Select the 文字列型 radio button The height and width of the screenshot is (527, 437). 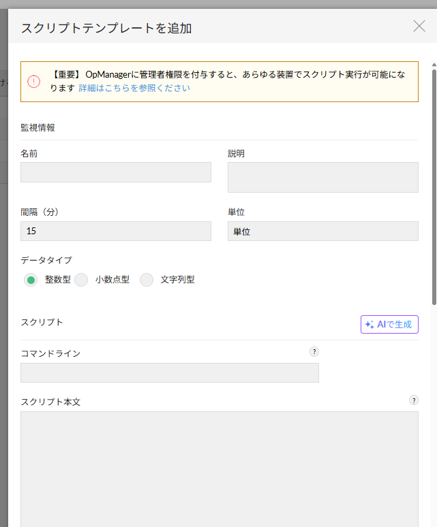[x=147, y=280]
